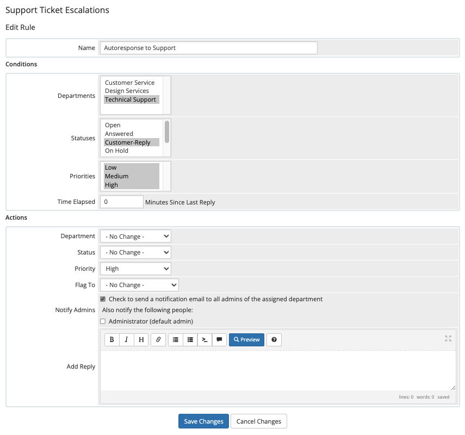
Task: Toggle notify all department admins checkbox
Action: [103, 299]
